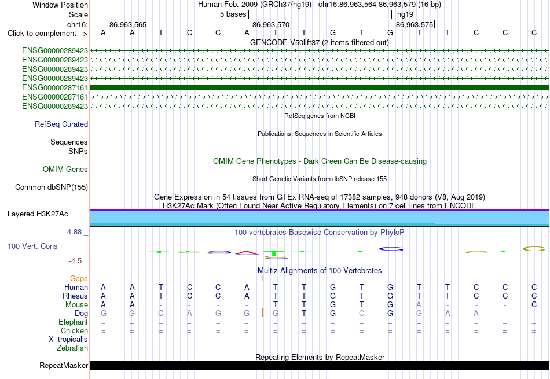This screenshot has width=550, height=379.
Task: Click '100 vertebrates Basewise Conservation by PhyloP' title
Action: click(319, 232)
